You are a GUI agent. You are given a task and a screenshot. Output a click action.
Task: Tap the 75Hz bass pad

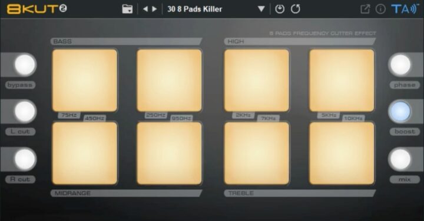pos(85,80)
